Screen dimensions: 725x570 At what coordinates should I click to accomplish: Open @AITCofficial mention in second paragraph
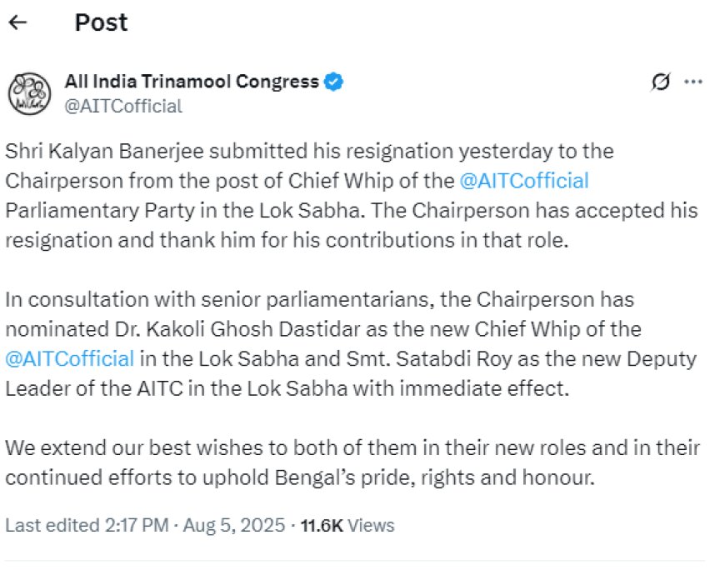pos(70,358)
